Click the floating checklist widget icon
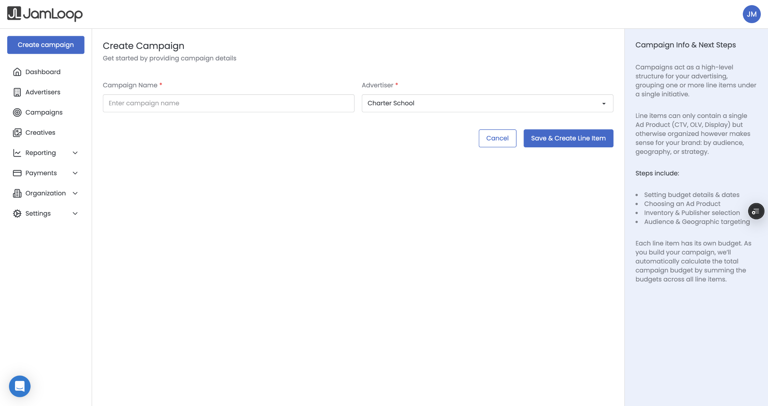 tap(756, 211)
